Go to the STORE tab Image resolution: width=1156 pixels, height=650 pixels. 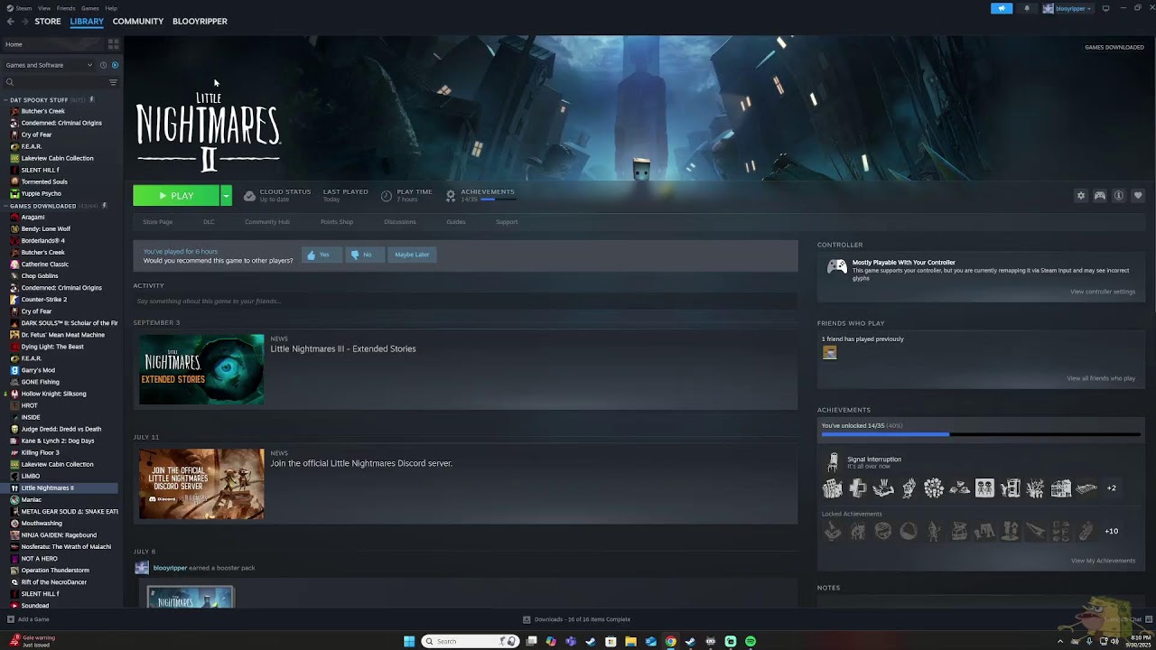[x=48, y=21]
